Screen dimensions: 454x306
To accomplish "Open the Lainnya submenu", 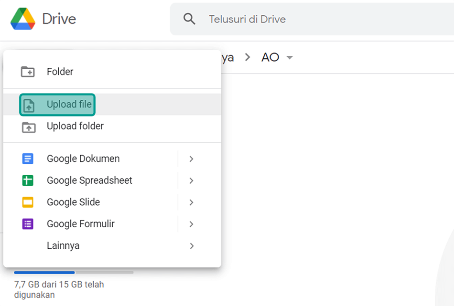I will (x=112, y=246).
